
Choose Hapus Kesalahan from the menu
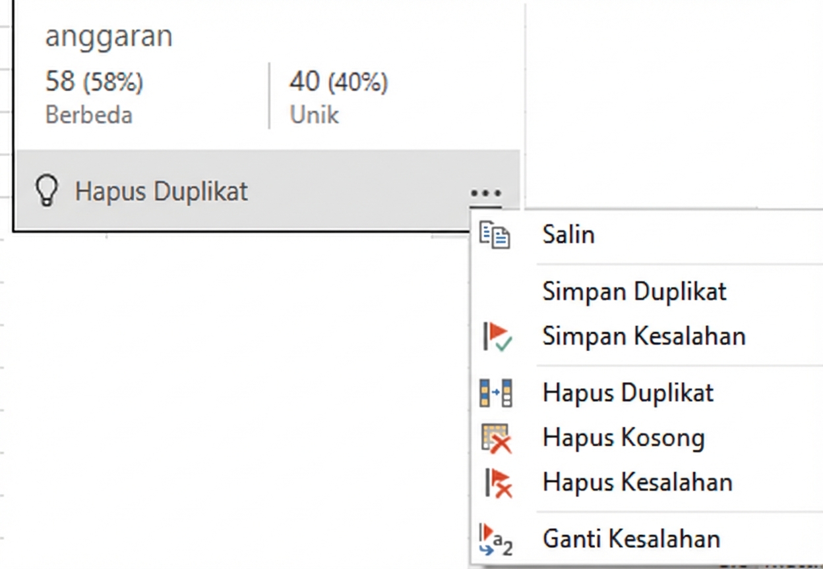(637, 482)
